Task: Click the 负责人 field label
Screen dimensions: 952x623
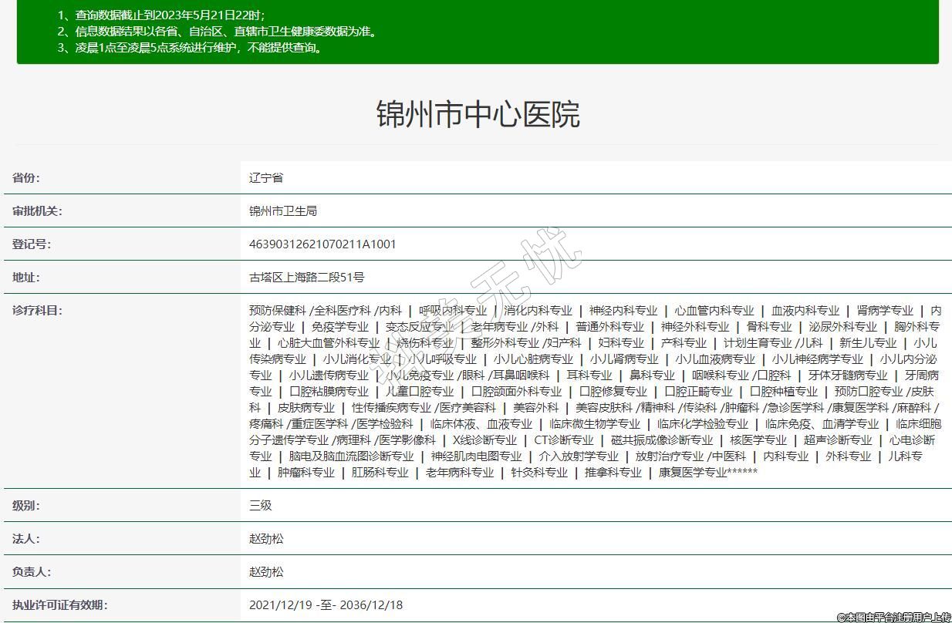Action: point(31,572)
